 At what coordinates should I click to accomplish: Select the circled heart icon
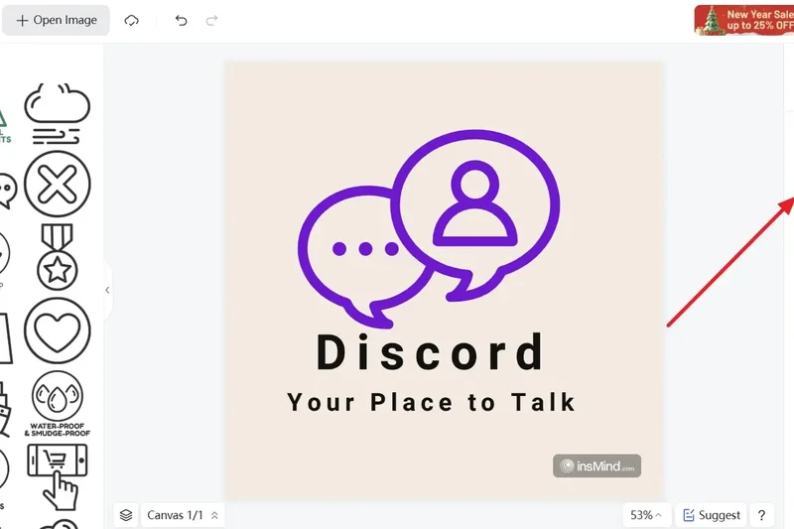click(58, 331)
